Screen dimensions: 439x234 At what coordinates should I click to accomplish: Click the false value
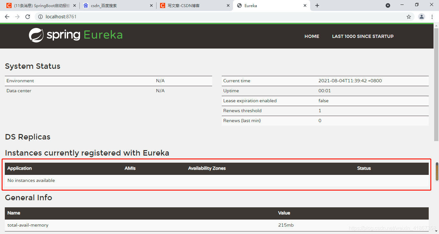click(324, 101)
